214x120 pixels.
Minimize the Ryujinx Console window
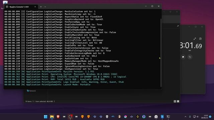click(x=146, y=6)
